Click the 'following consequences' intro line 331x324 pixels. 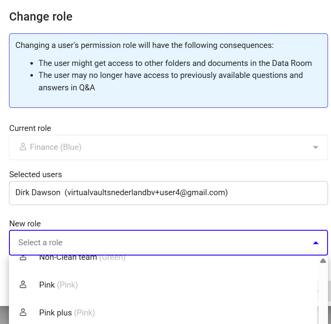click(x=145, y=45)
